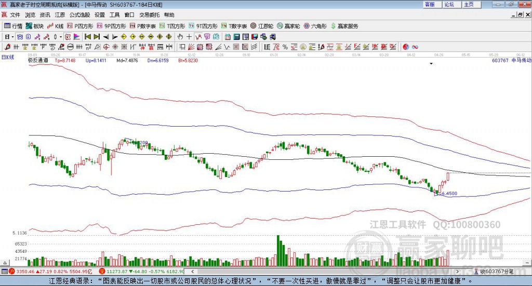Click the yellow right-arrow diamond icon

[x=132, y=37]
